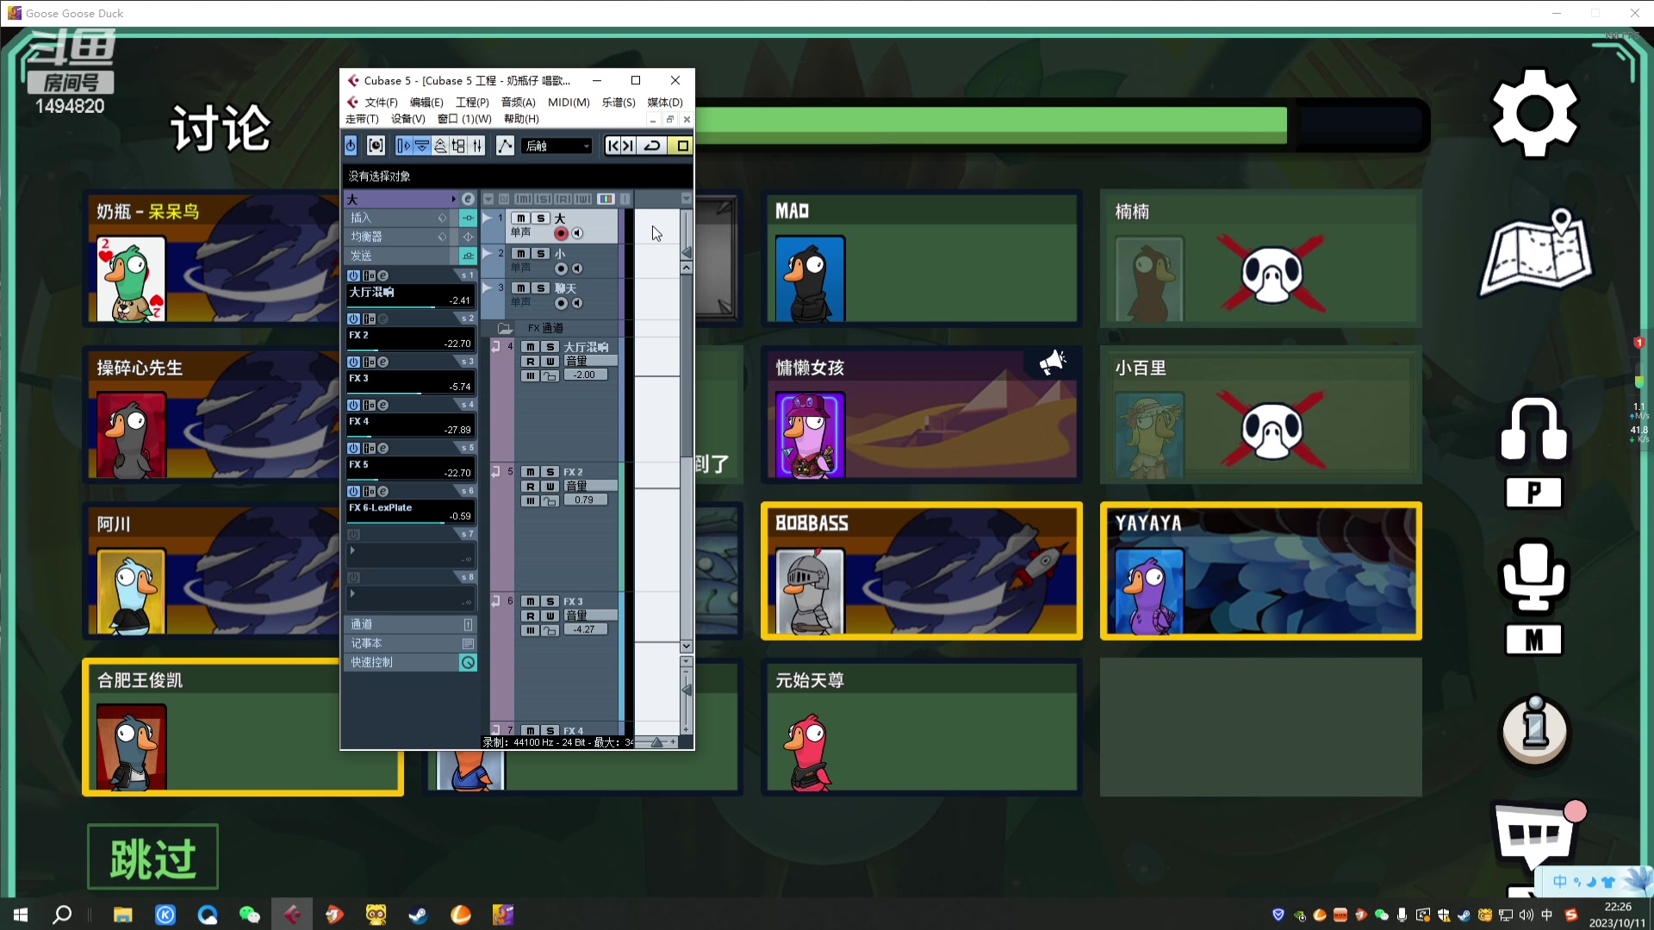Screen dimensions: 1654x930
Task: Open edit channel settings 'e' for track 大
Action: coord(468,199)
